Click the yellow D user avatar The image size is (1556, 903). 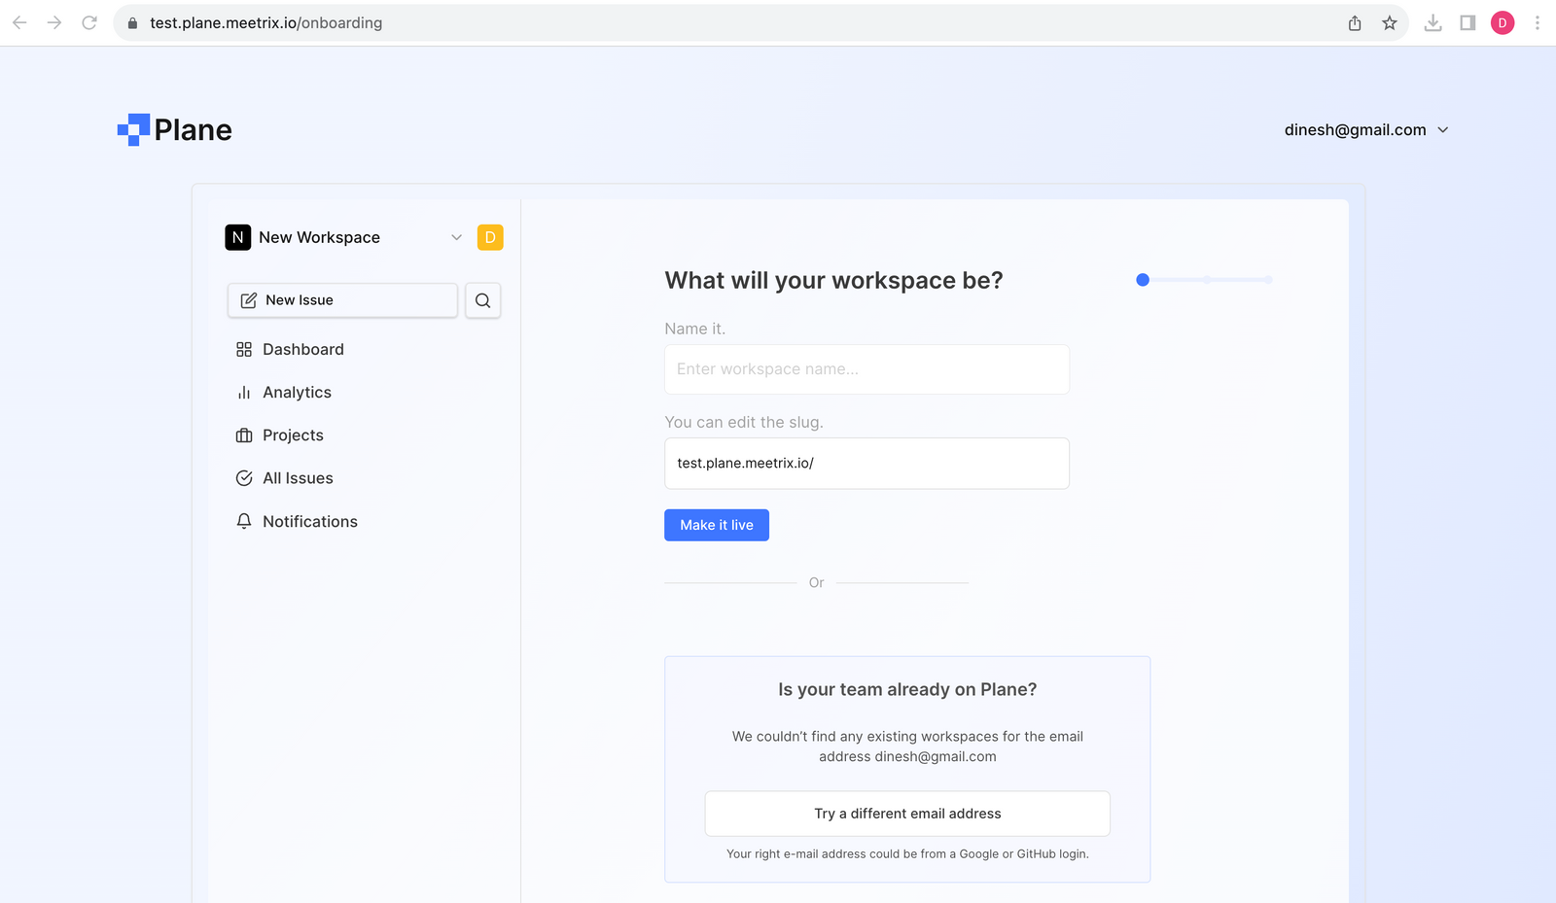[x=490, y=237]
